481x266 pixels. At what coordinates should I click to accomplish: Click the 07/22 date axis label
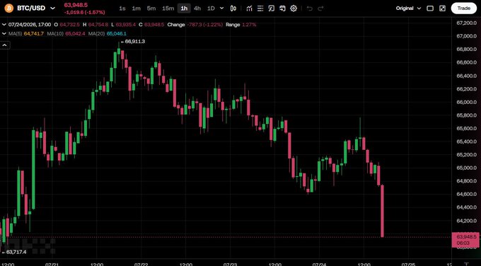point(141,264)
